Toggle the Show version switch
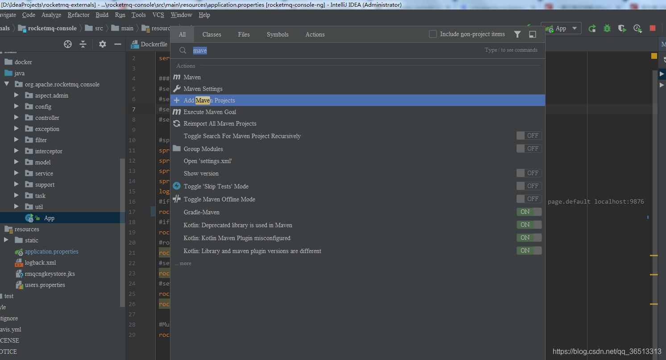The height and width of the screenshot is (360, 666). [529, 173]
